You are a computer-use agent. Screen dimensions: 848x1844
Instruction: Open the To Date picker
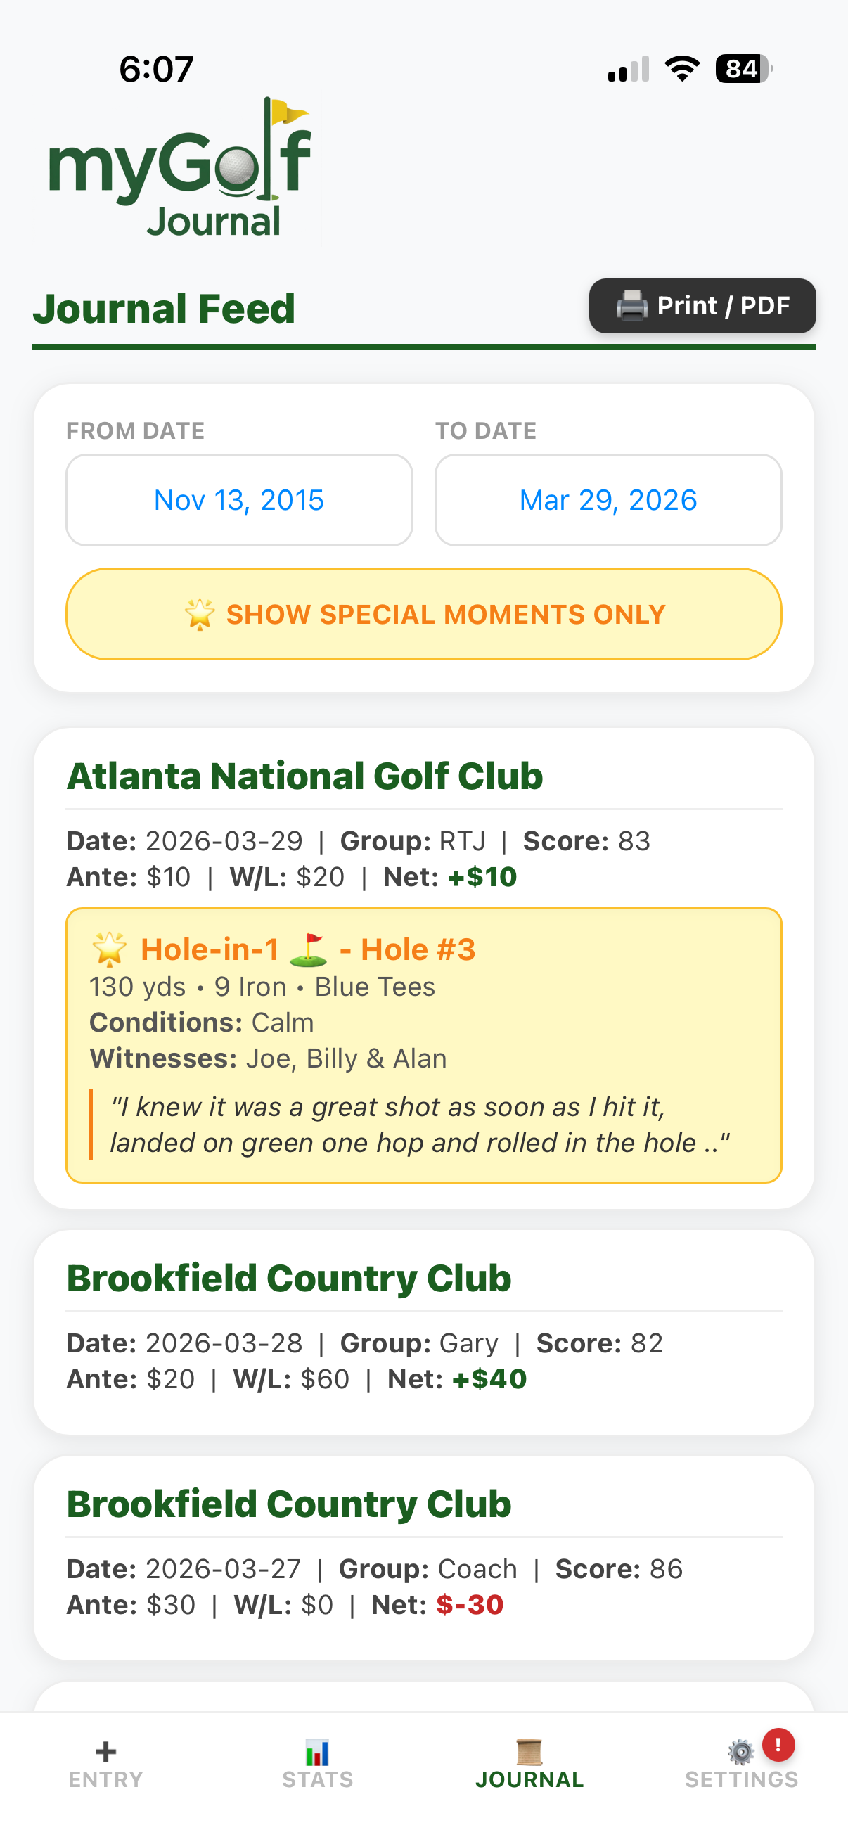[608, 499]
